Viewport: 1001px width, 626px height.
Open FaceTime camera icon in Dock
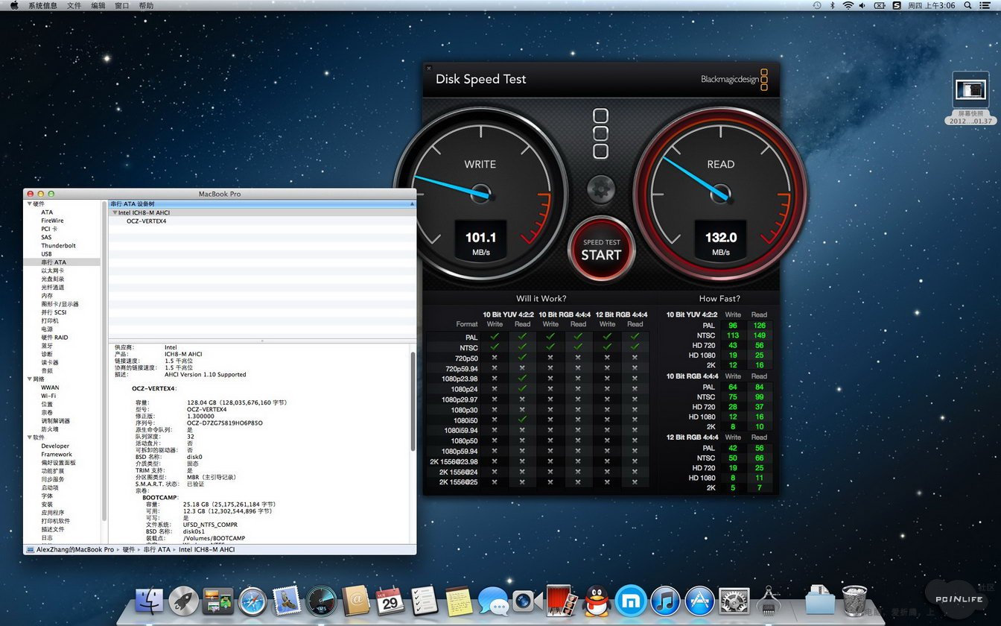coord(527,601)
